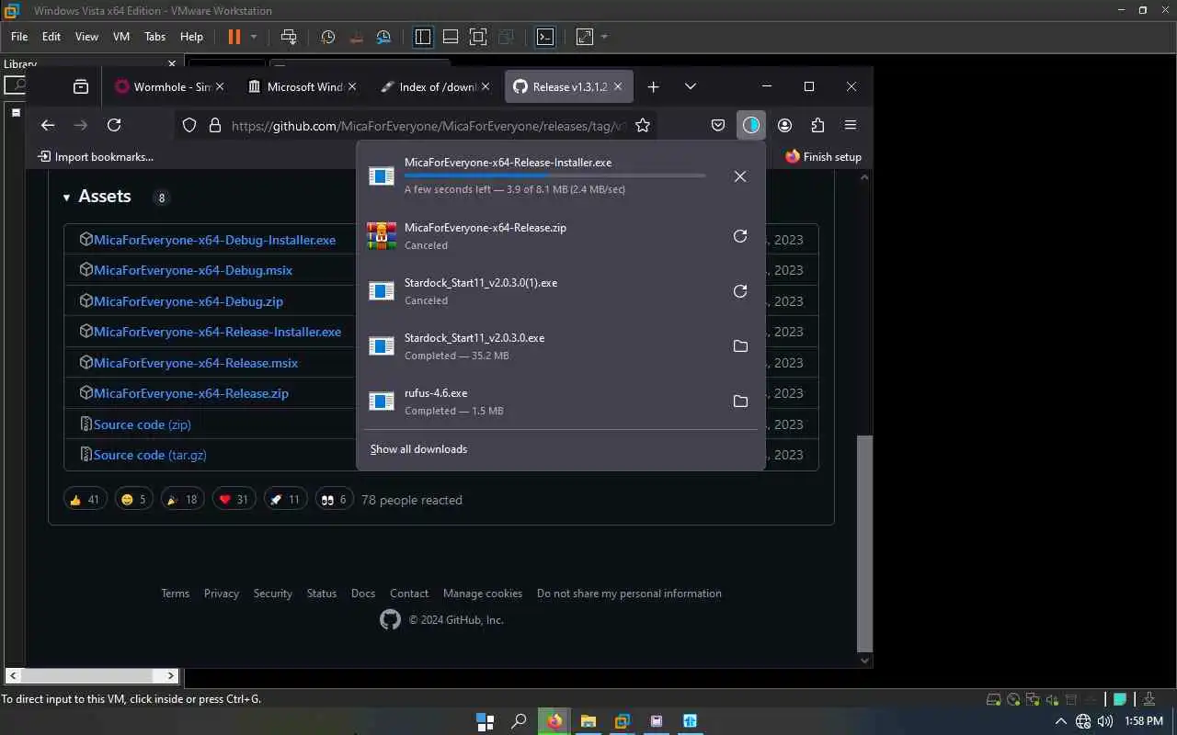Open the Windows Start button on taskbar
This screenshot has height=735, width=1177.
point(485,721)
